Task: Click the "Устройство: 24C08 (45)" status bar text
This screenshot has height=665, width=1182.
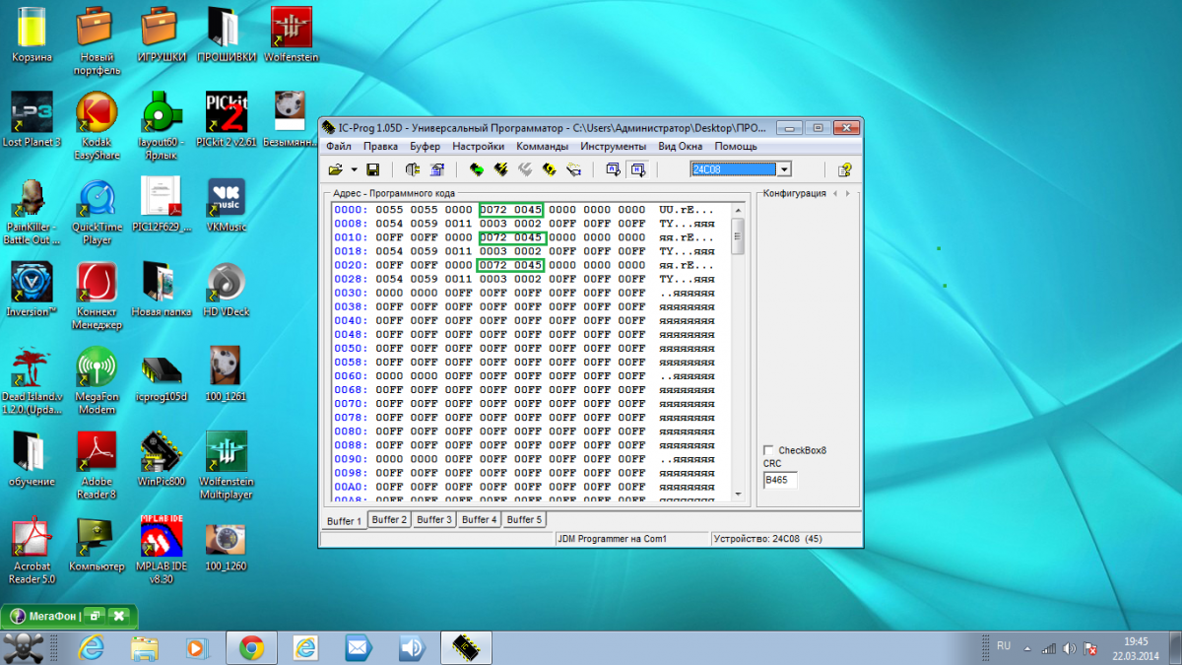Action: [x=768, y=539]
